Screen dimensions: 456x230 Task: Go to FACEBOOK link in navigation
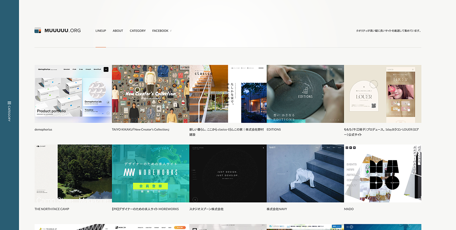coord(160,31)
